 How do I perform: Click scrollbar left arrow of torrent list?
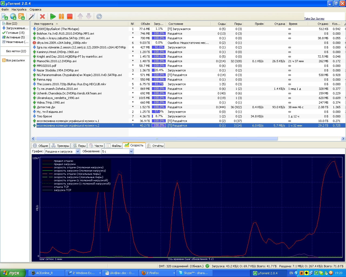click(x=33, y=139)
